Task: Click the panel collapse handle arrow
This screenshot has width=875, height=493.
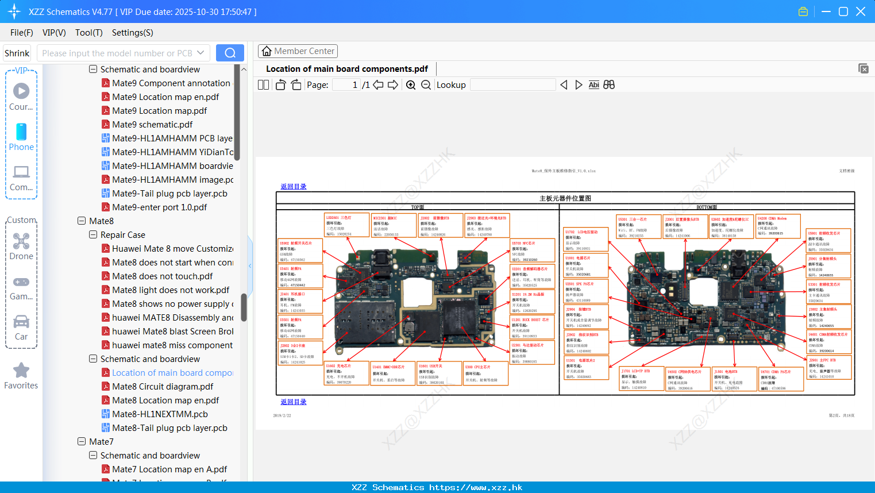Action: point(250,265)
